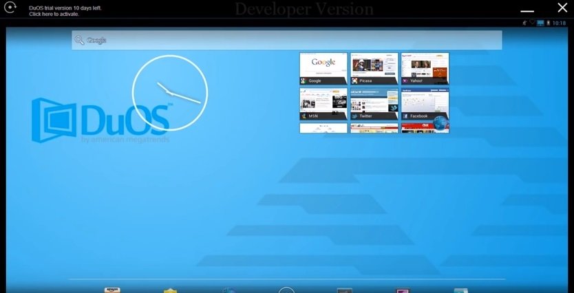Click the battery icon in status bar
The width and height of the screenshot is (574, 293).
548,23
